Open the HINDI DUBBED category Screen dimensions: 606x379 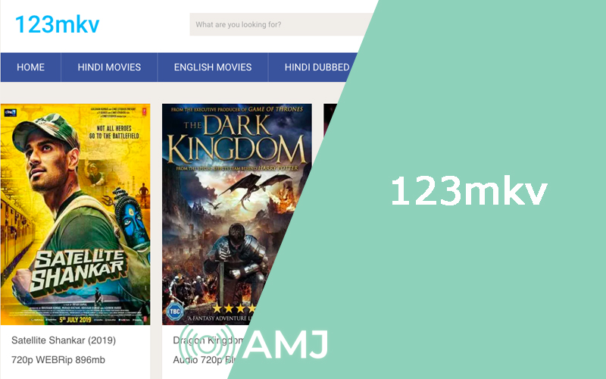click(x=317, y=67)
